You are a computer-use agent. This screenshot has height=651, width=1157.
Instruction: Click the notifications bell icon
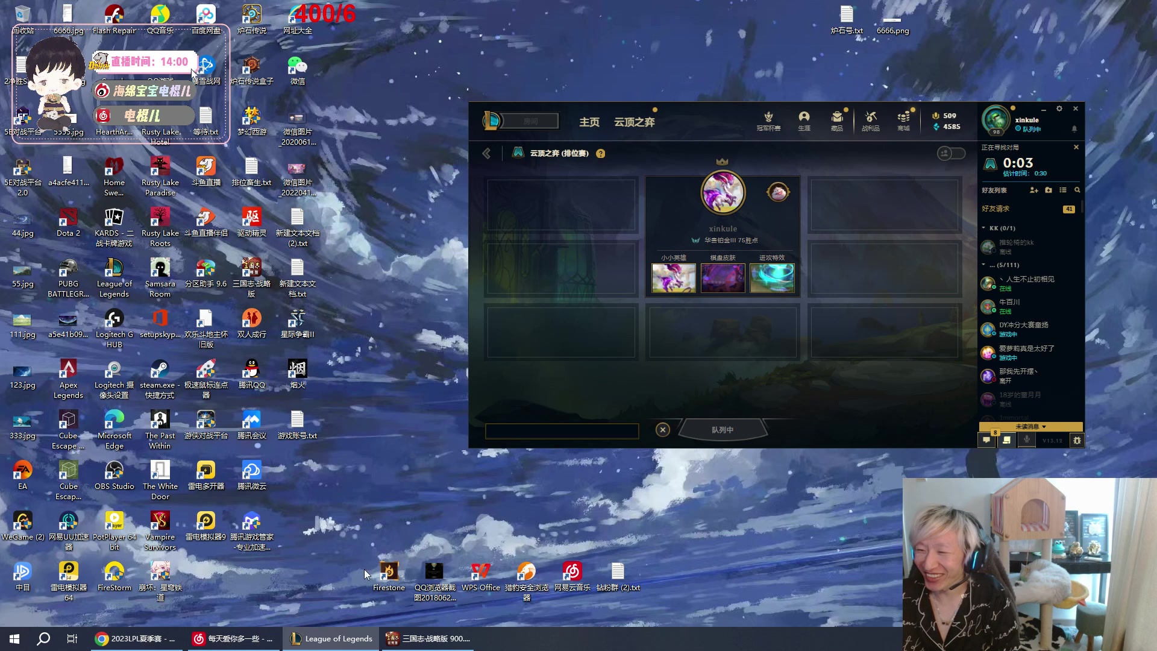(x=1074, y=128)
